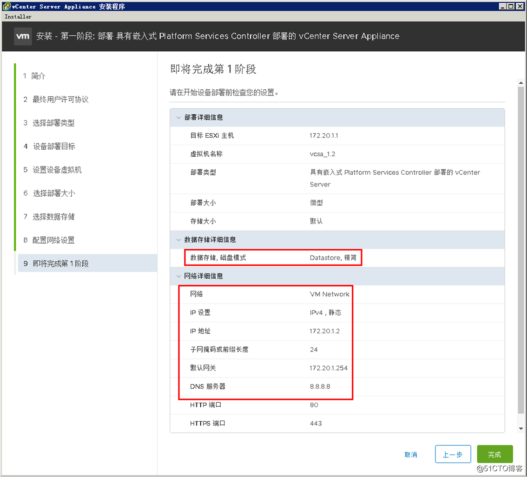Click the 取消 cancel link
Viewport: 527px width, 477px height.
pyautogui.click(x=411, y=455)
